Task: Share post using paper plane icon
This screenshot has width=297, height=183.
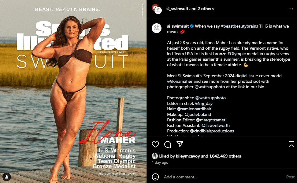Action: point(180,144)
